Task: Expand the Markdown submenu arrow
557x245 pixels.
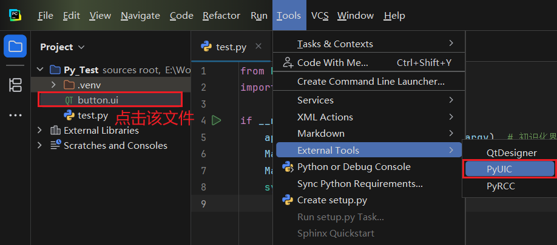Action: pyautogui.click(x=451, y=133)
